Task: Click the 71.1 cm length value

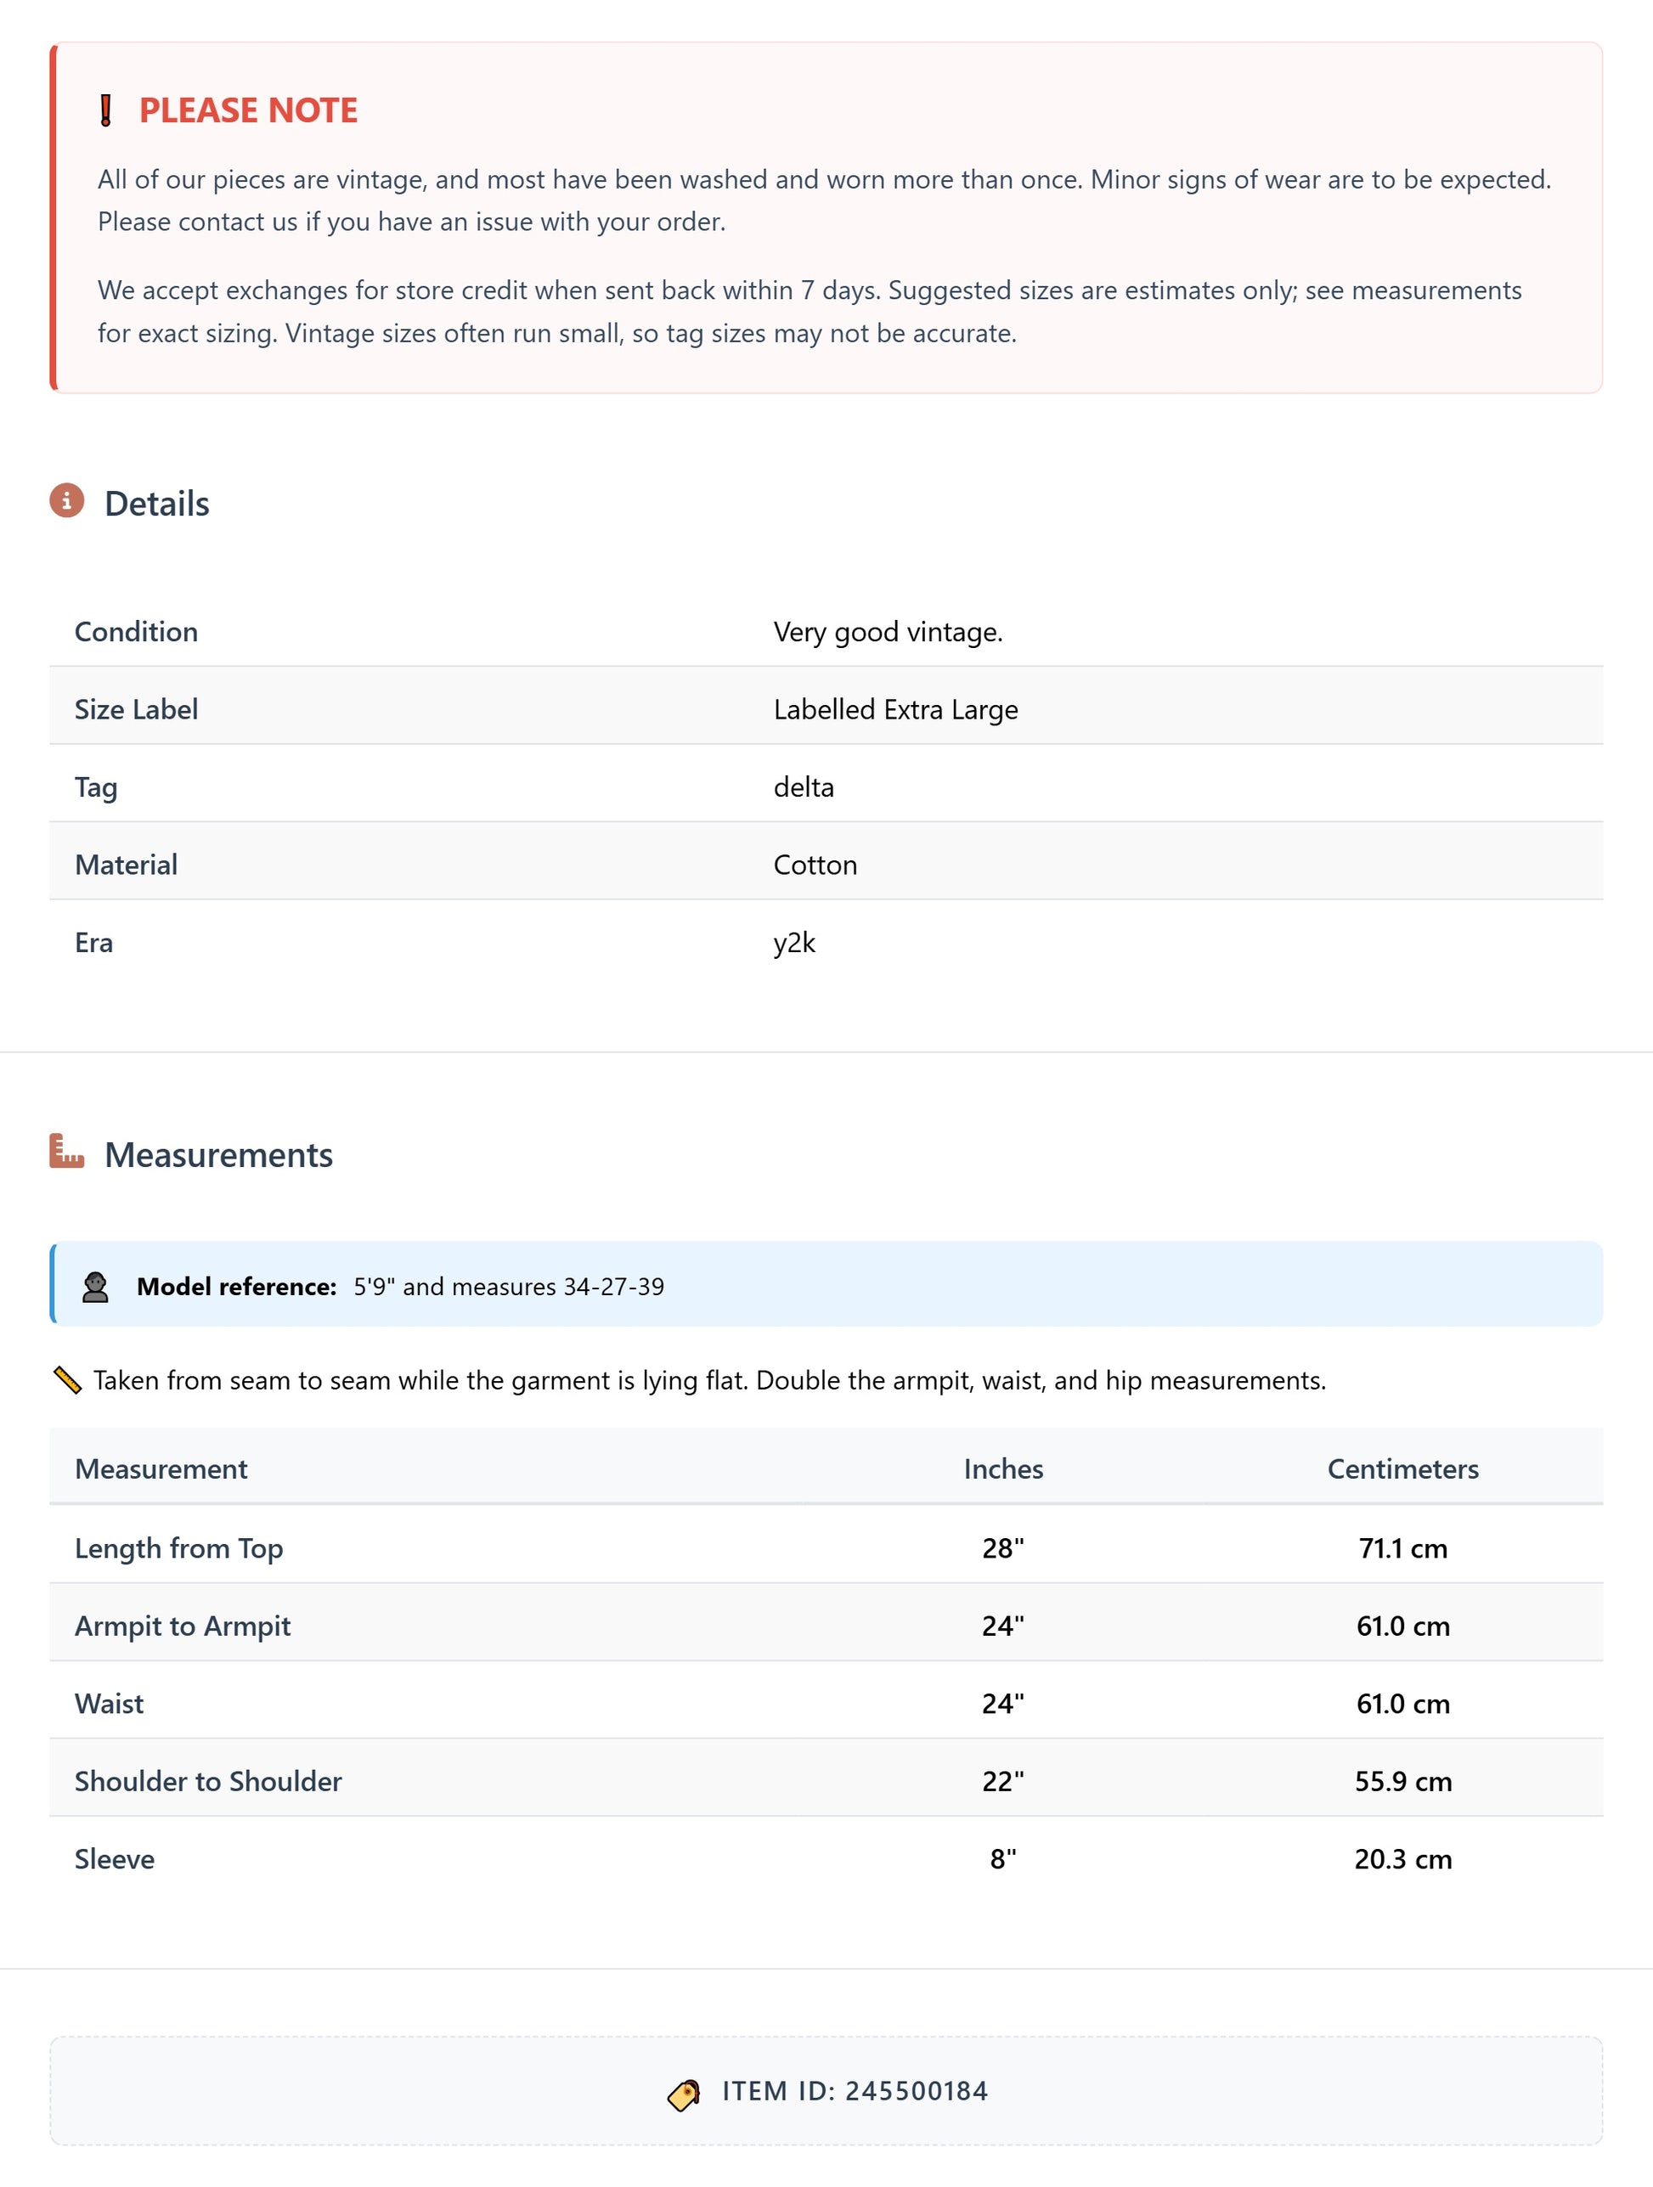Action: [1403, 1548]
